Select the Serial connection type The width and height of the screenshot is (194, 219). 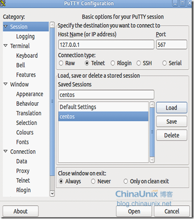(x=164, y=63)
